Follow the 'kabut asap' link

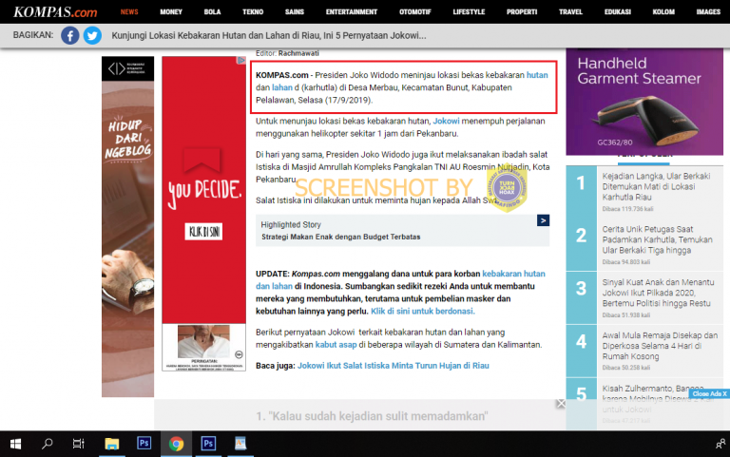coord(337,344)
